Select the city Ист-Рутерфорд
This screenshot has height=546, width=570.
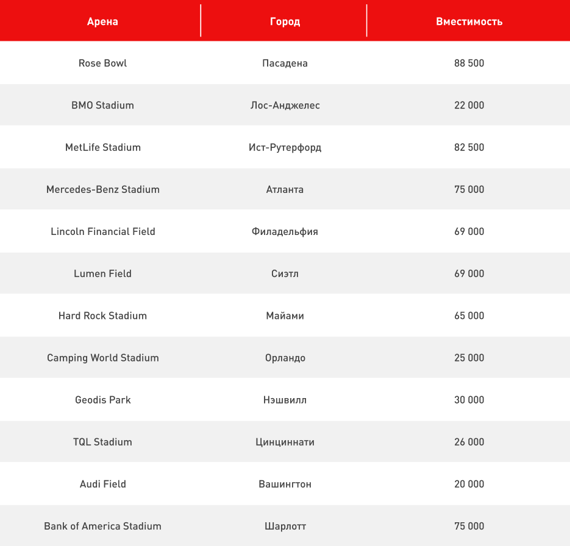[285, 147]
